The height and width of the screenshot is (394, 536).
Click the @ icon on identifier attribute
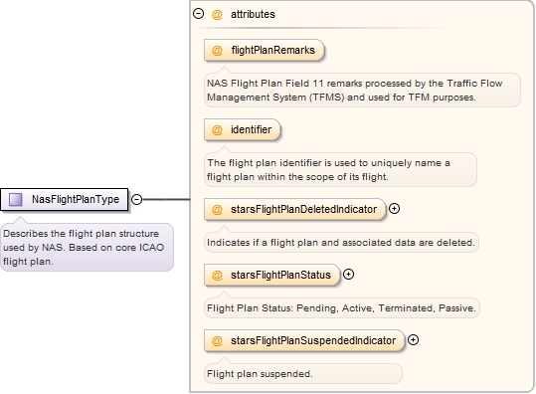pyautogui.click(x=217, y=130)
